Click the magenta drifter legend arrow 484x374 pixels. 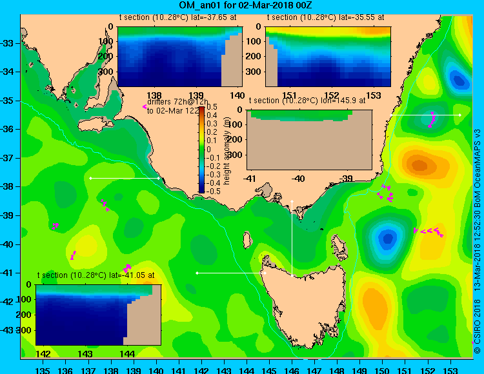tap(144, 106)
